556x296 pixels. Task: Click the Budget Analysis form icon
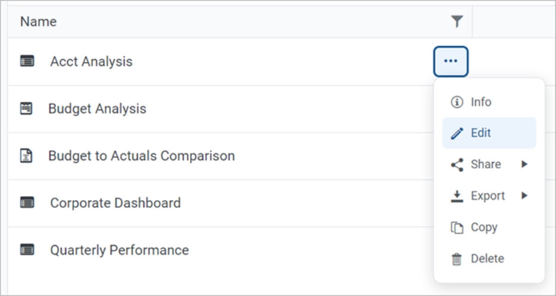(x=26, y=109)
